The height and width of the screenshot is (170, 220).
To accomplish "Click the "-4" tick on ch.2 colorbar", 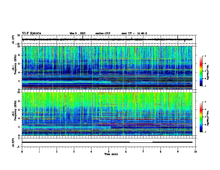I will coord(205,109).
